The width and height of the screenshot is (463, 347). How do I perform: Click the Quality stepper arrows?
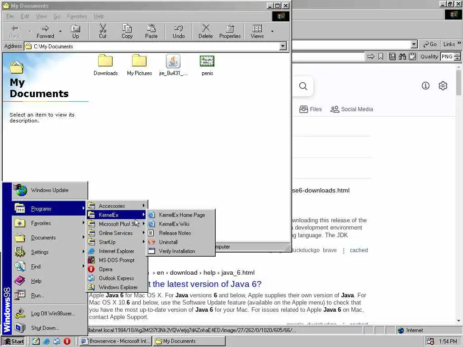point(458,56)
